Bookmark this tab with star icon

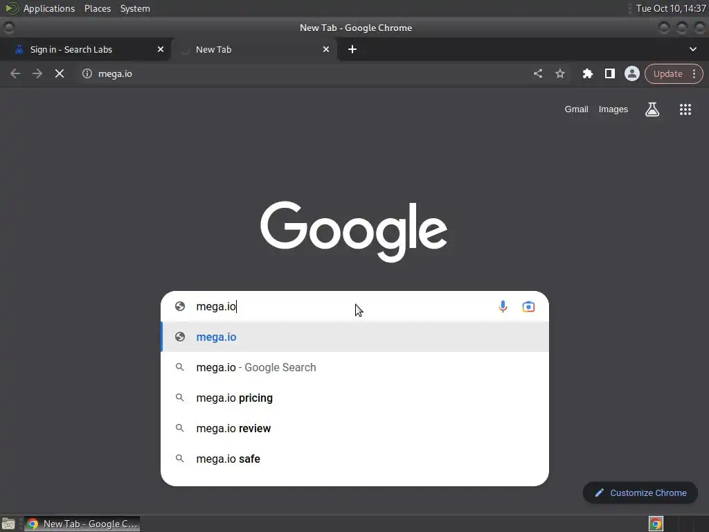pyautogui.click(x=560, y=73)
